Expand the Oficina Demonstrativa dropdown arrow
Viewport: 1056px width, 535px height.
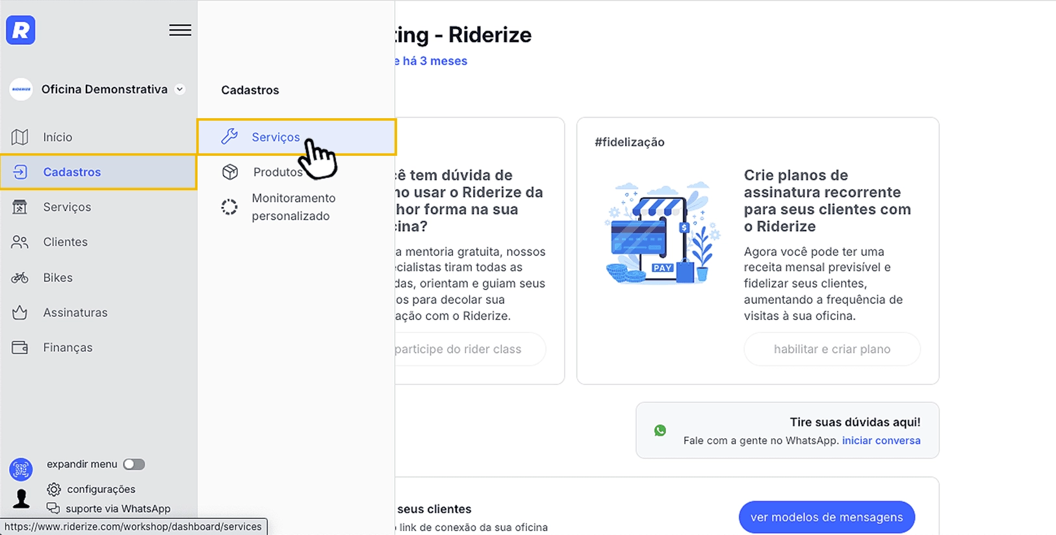tap(180, 90)
